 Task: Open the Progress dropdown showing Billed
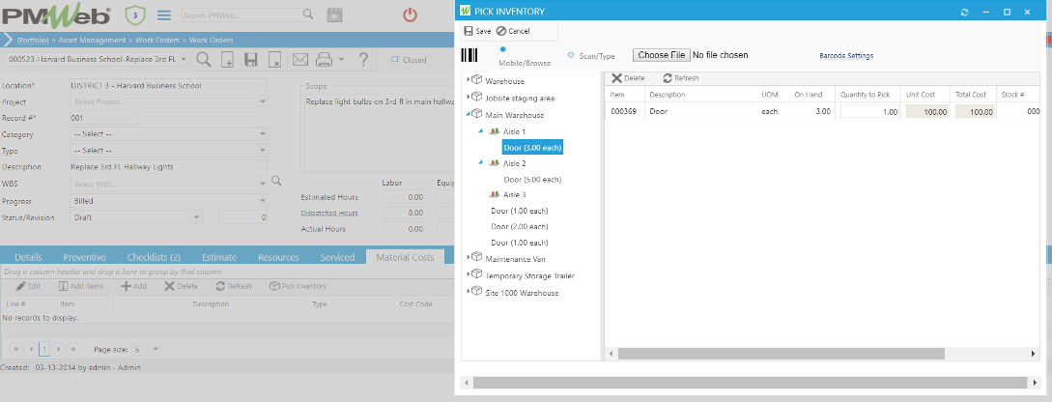pos(263,201)
